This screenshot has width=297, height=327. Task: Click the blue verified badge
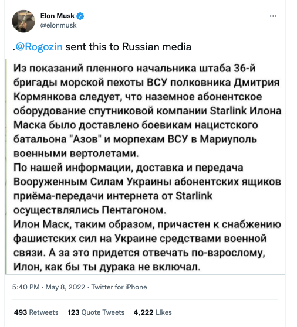click(80, 16)
